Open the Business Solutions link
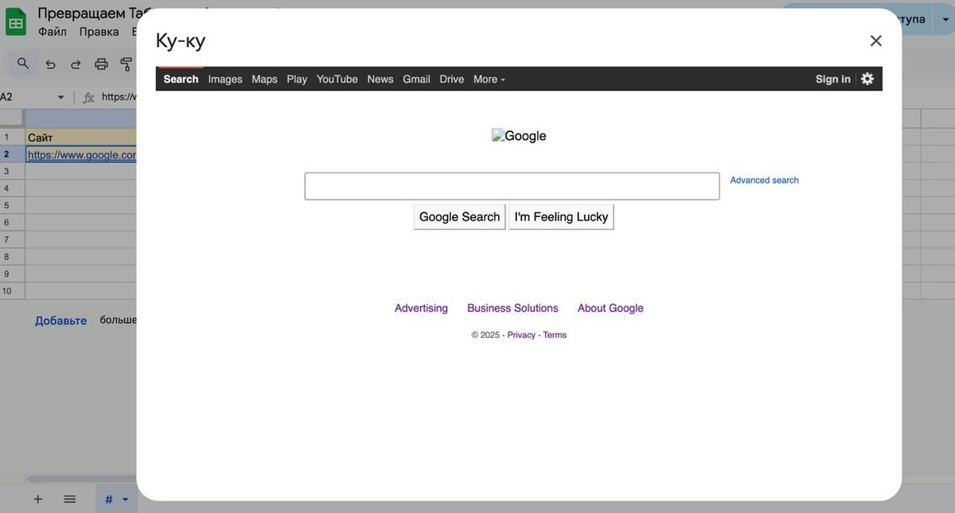Image resolution: width=955 pixels, height=513 pixels. 513,308
